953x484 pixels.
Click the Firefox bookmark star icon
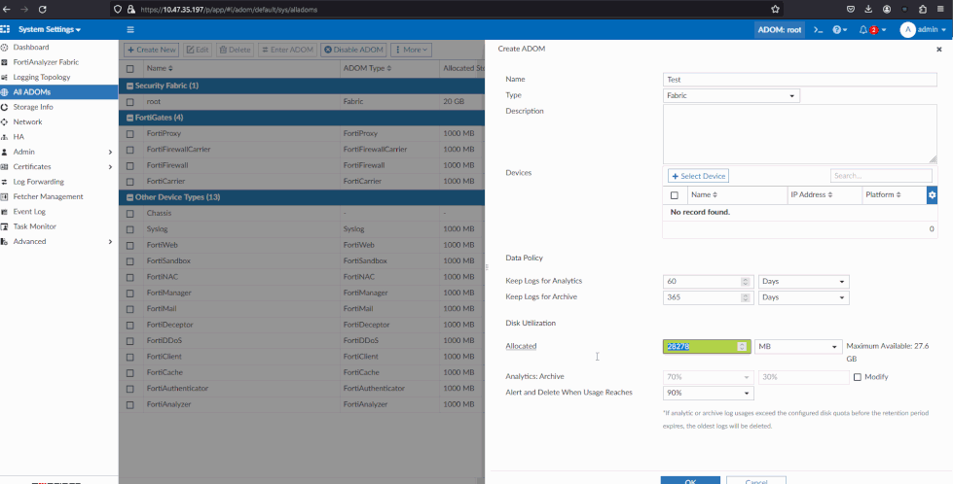point(775,9)
